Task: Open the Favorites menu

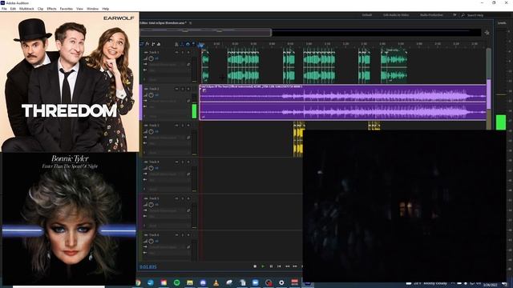Action: tap(66, 9)
